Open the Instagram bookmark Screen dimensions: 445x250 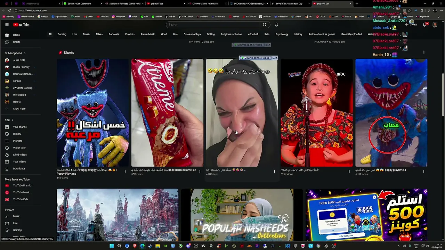coord(119,17)
